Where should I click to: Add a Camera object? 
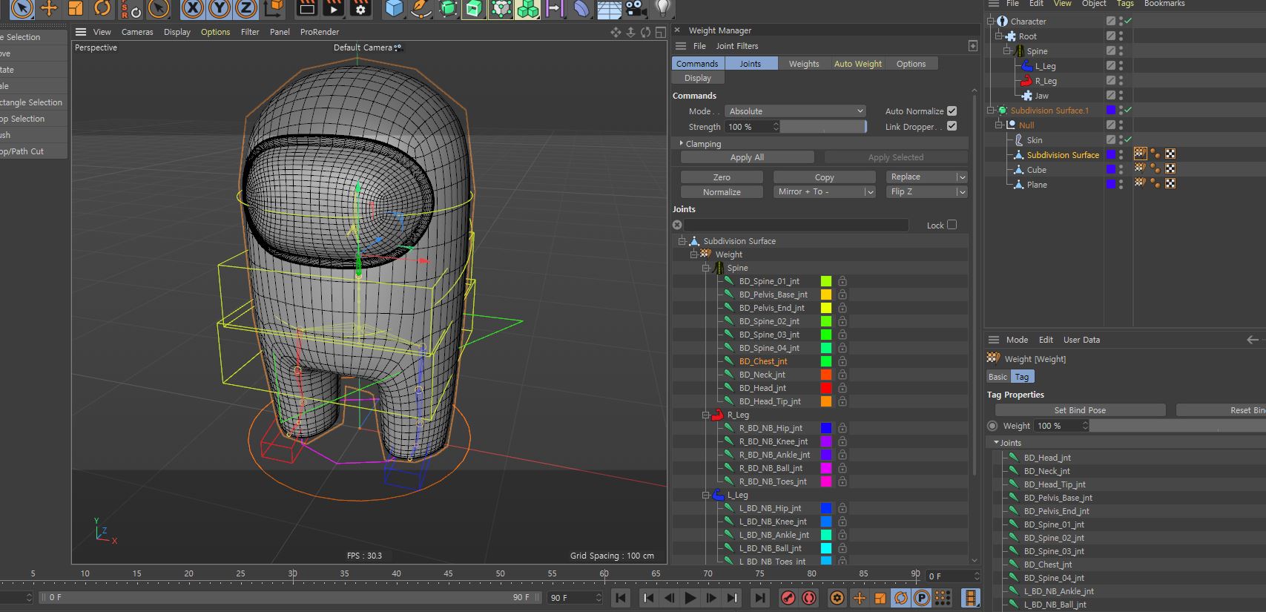click(x=635, y=7)
